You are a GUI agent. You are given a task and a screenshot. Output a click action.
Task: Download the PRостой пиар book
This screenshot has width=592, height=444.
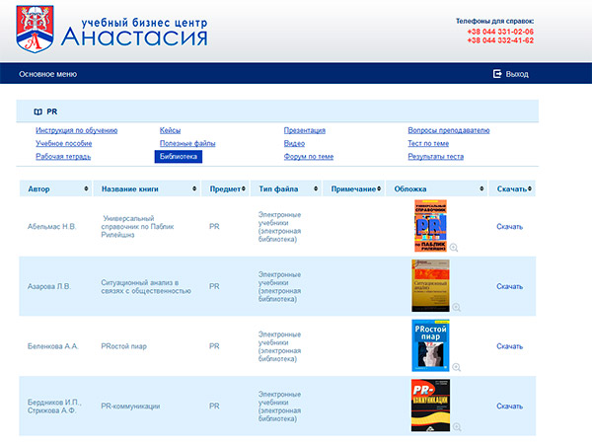(509, 346)
